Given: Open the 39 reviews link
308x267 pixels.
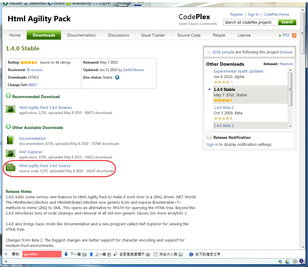Looking at the screenshot, I should coord(35,70).
